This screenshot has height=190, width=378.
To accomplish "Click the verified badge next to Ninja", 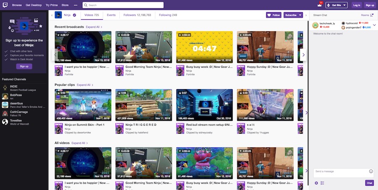I will click(74, 15).
